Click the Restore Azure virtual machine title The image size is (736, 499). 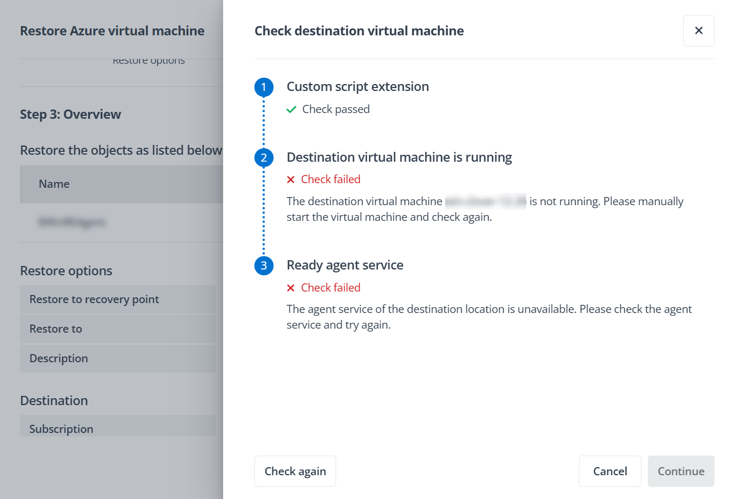(112, 31)
